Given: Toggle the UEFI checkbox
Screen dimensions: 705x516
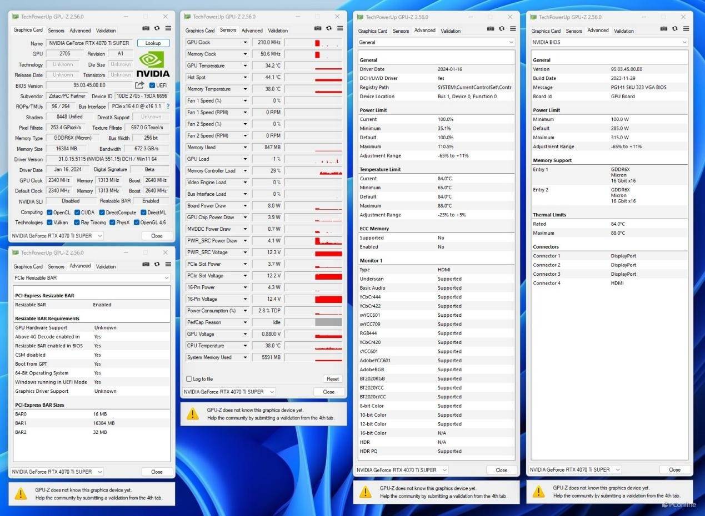Looking at the screenshot, I should [x=152, y=85].
